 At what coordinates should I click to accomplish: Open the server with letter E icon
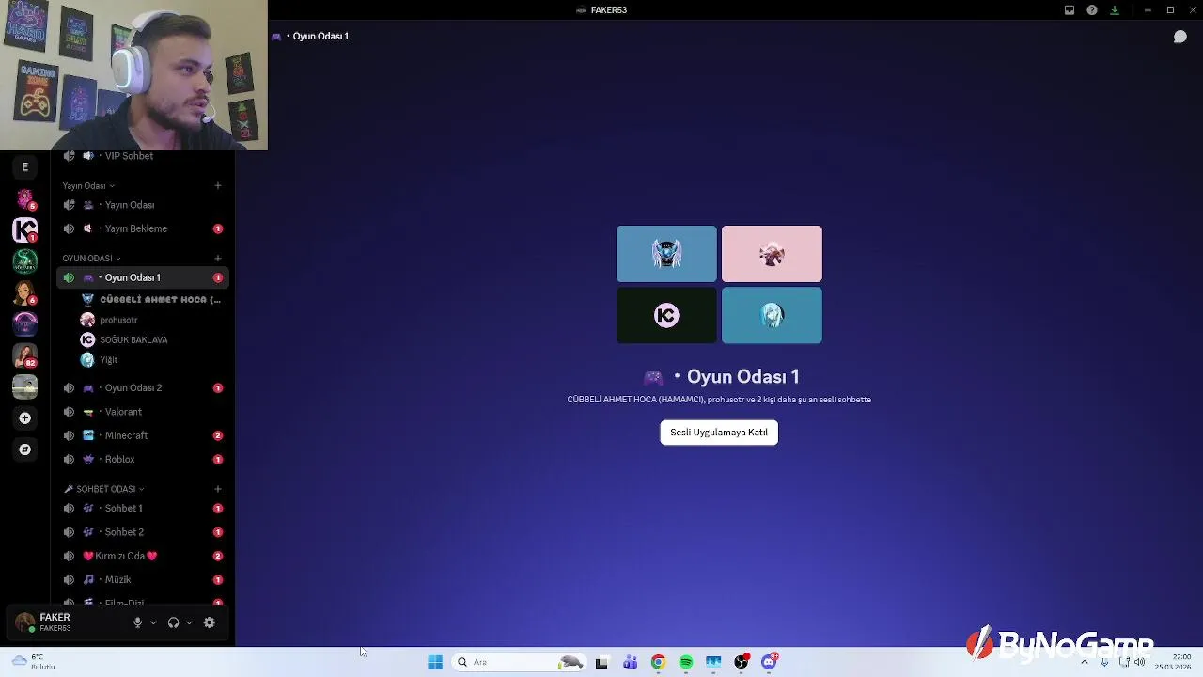coord(25,167)
